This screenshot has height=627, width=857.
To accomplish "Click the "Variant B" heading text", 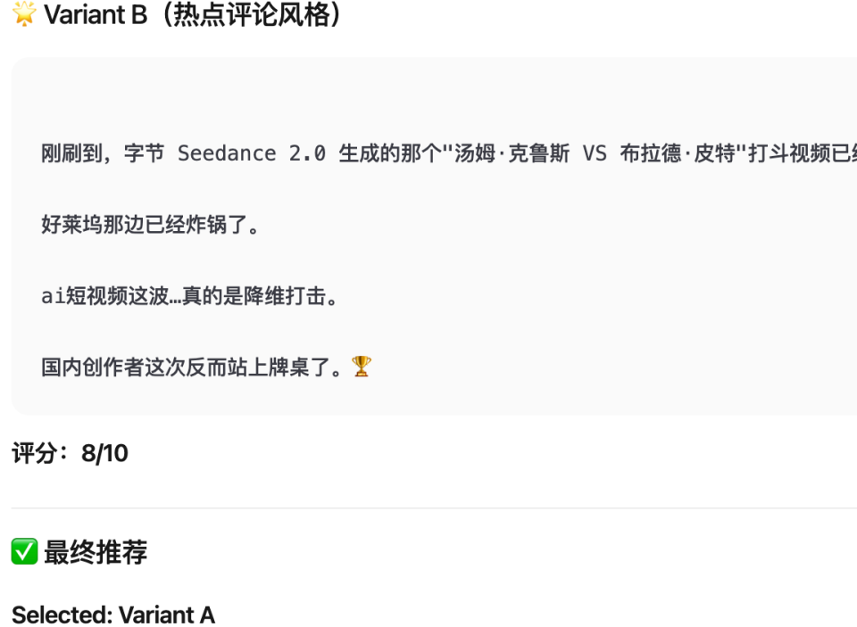I will coord(96,14).
